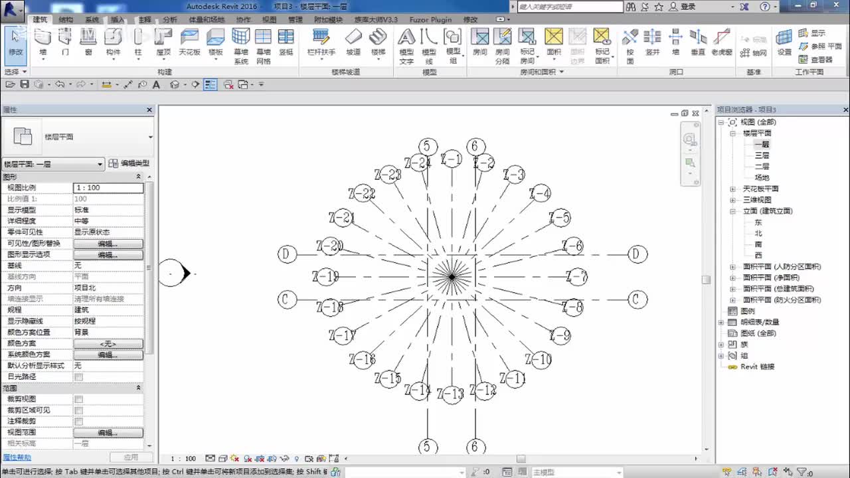The image size is (850, 478).
Task: Collapse the 立面 (建筑立面) tree node
Action: [x=732, y=211]
